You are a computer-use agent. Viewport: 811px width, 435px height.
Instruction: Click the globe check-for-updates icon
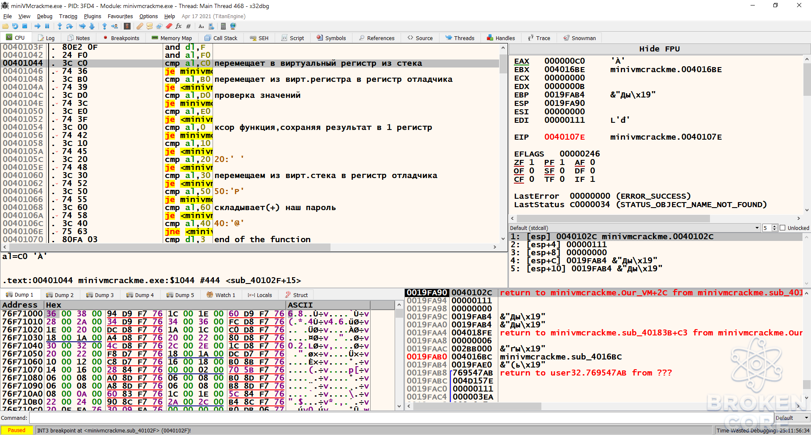233,26
